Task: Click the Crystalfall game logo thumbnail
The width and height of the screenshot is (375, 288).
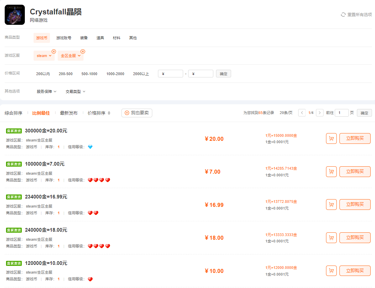Action: (x=14, y=15)
